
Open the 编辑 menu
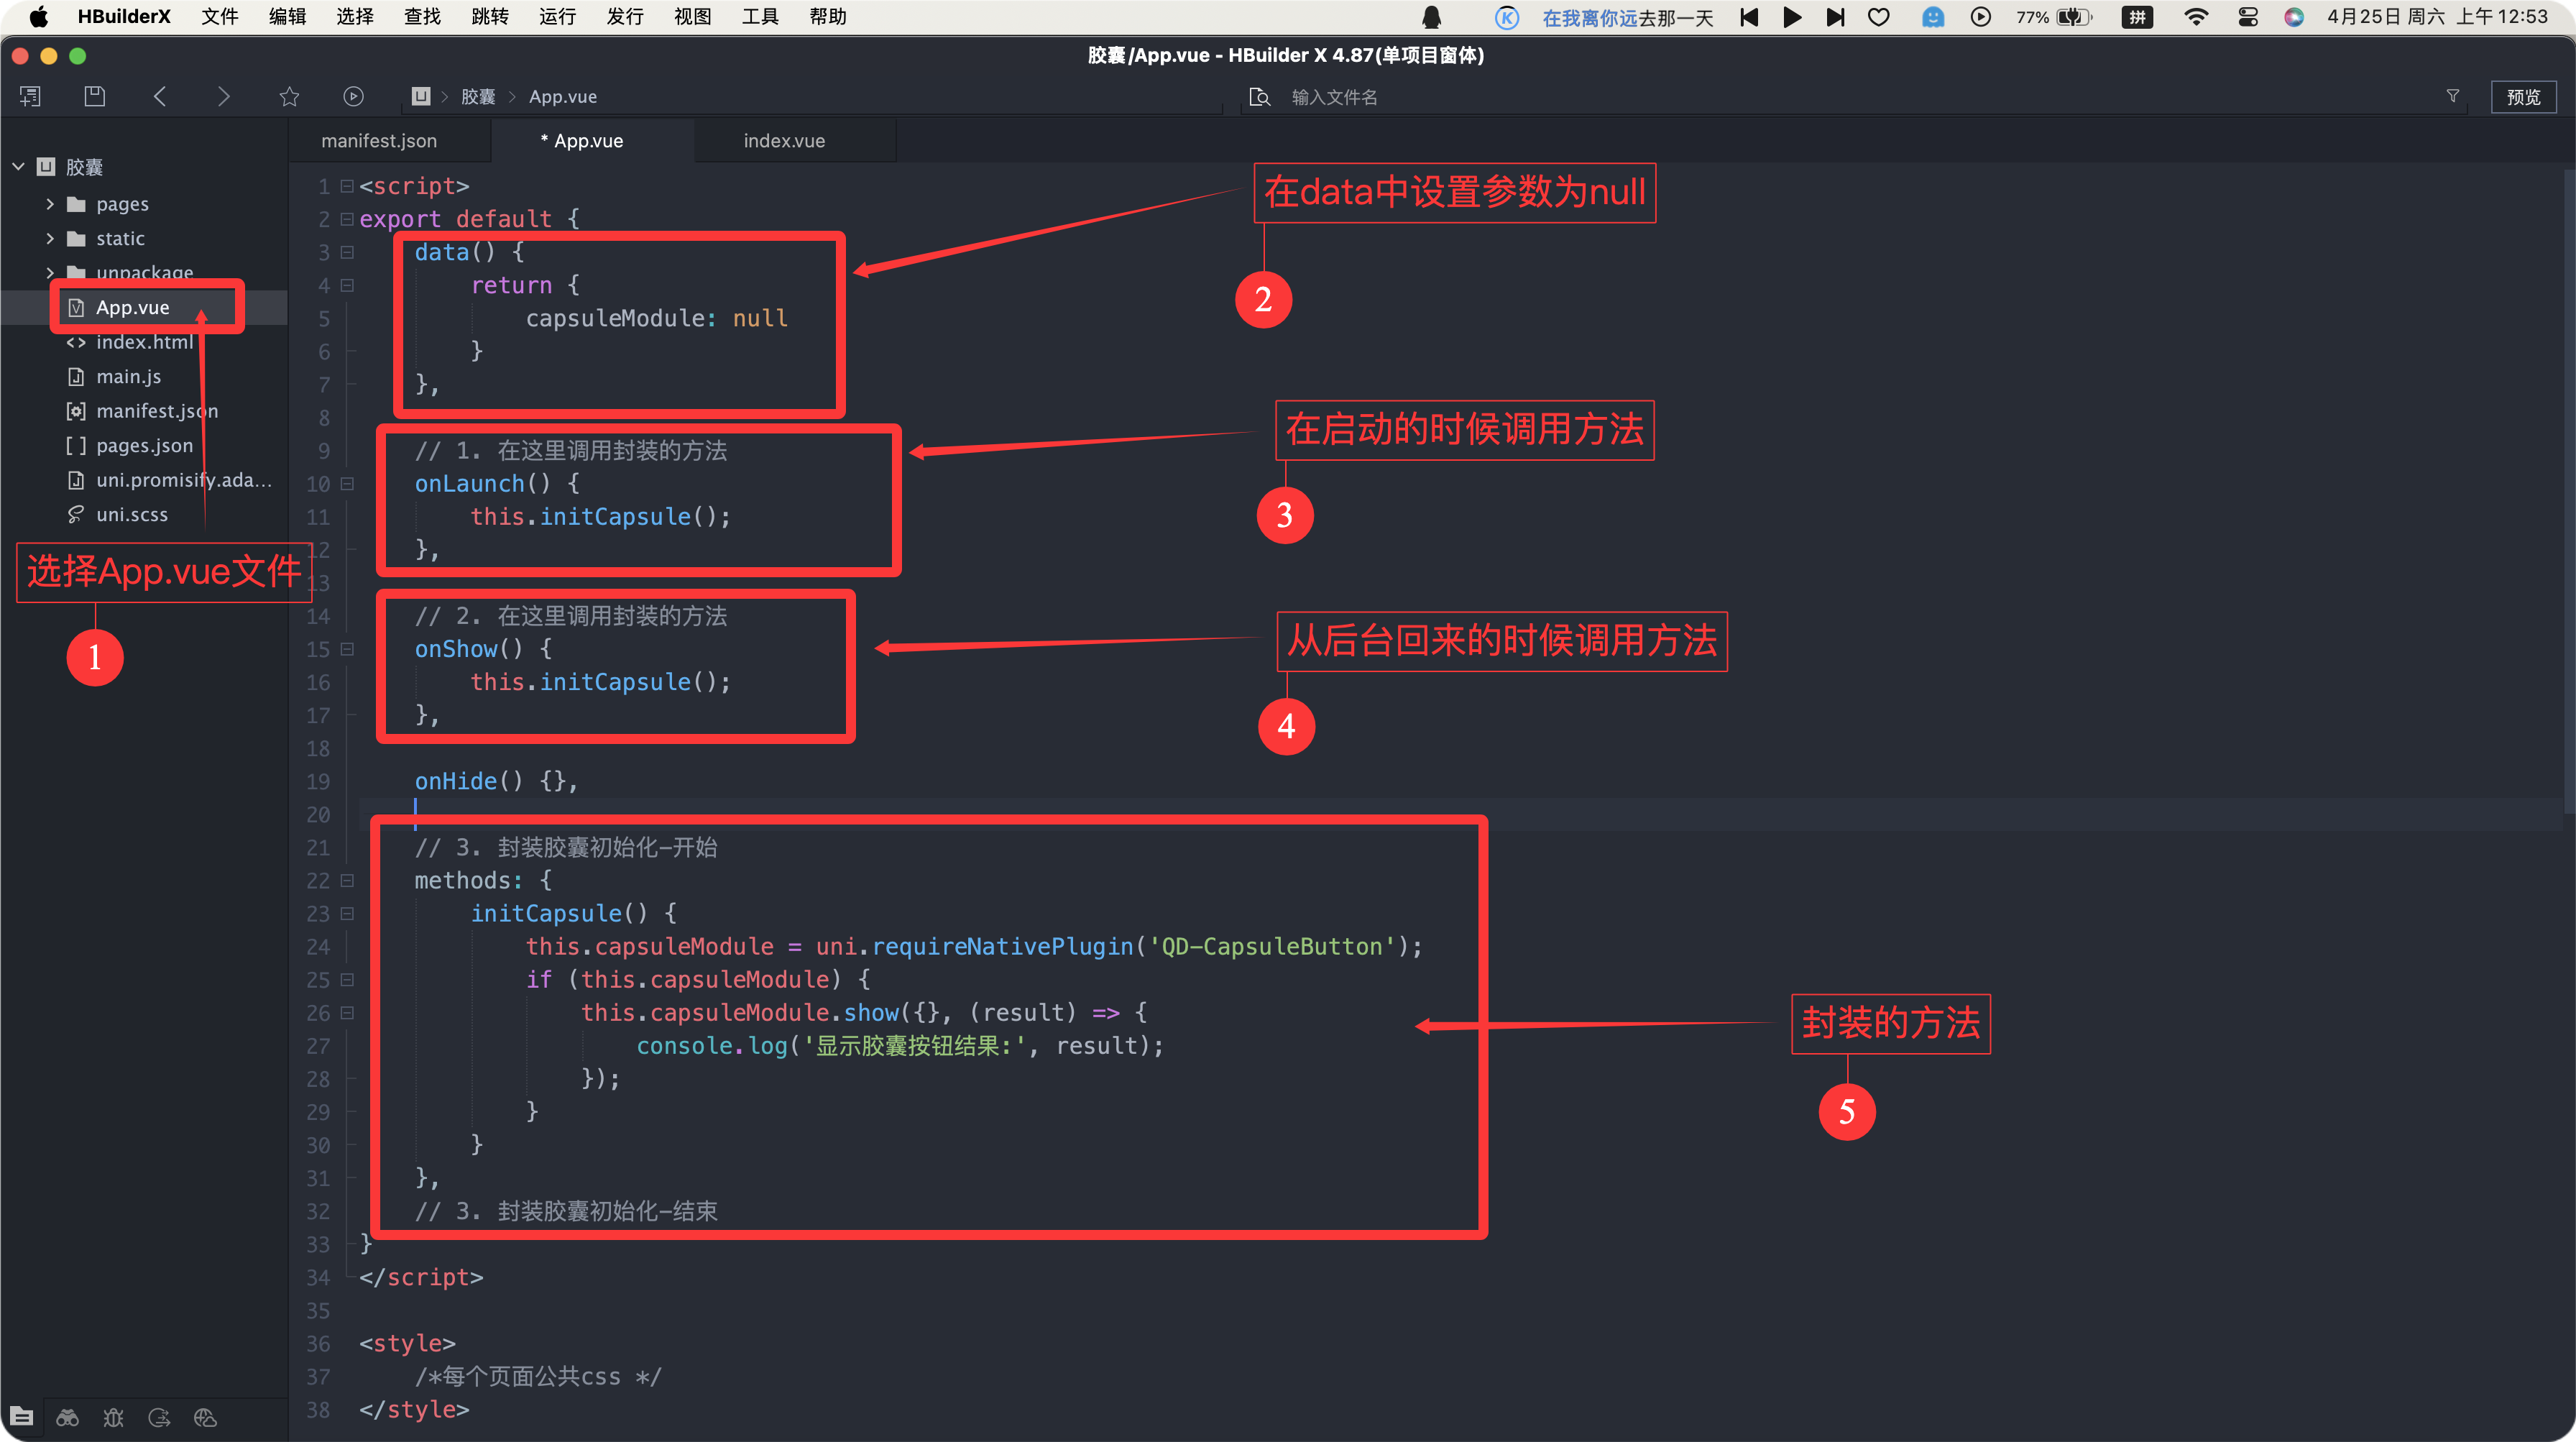(287, 17)
